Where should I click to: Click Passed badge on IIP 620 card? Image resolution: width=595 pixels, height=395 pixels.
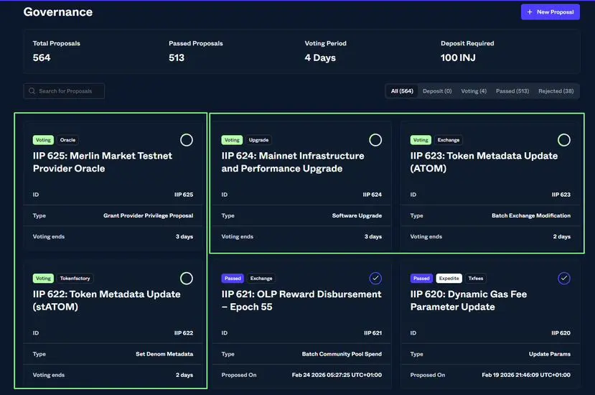click(421, 279)
